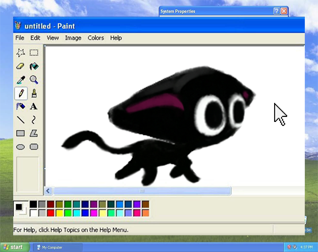This screenshot has height=252, width=318.
Task: Pick the brown color swatch
Action: coord(145,204)
